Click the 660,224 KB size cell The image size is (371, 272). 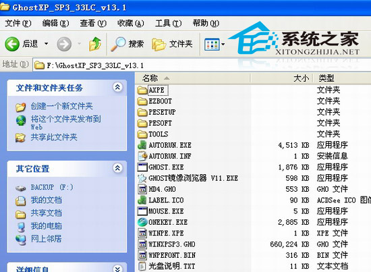289,244
